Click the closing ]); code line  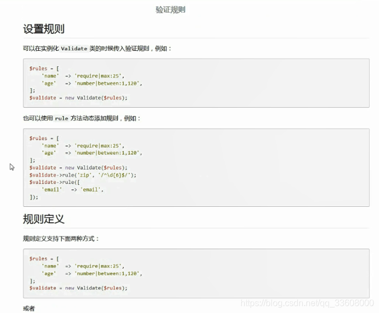tap(34, 197)
